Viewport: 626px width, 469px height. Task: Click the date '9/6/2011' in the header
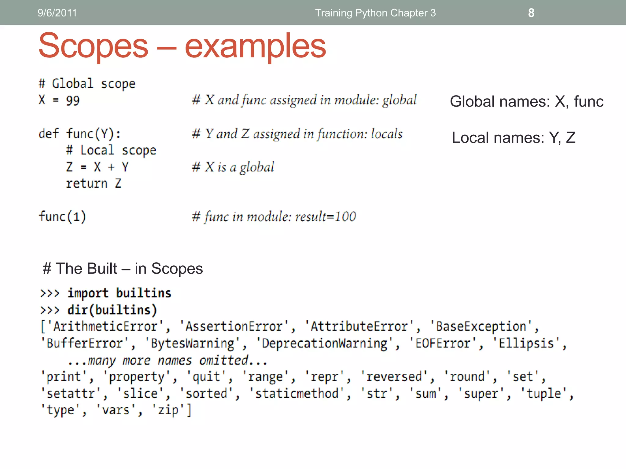[57, 13]
